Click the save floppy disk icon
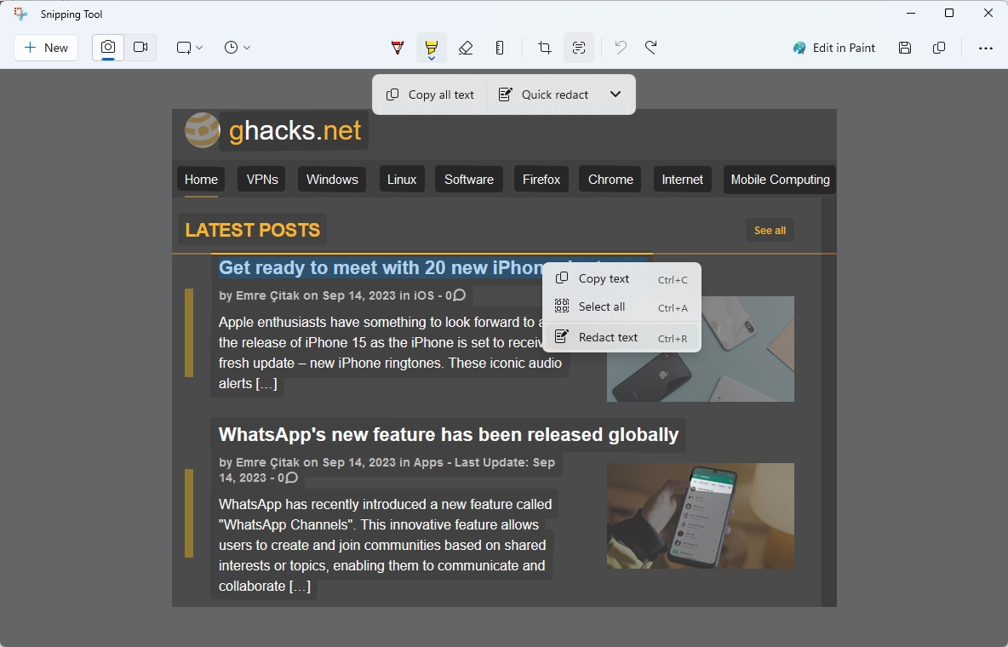The image size is (1008, 647). pyautogui.click(x=905, y=48)
